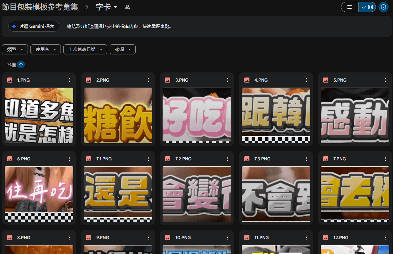Select the 6.PNG thumbnail preview
The height and width of the screenshot is (254, 393).
(x=39, y=194)
